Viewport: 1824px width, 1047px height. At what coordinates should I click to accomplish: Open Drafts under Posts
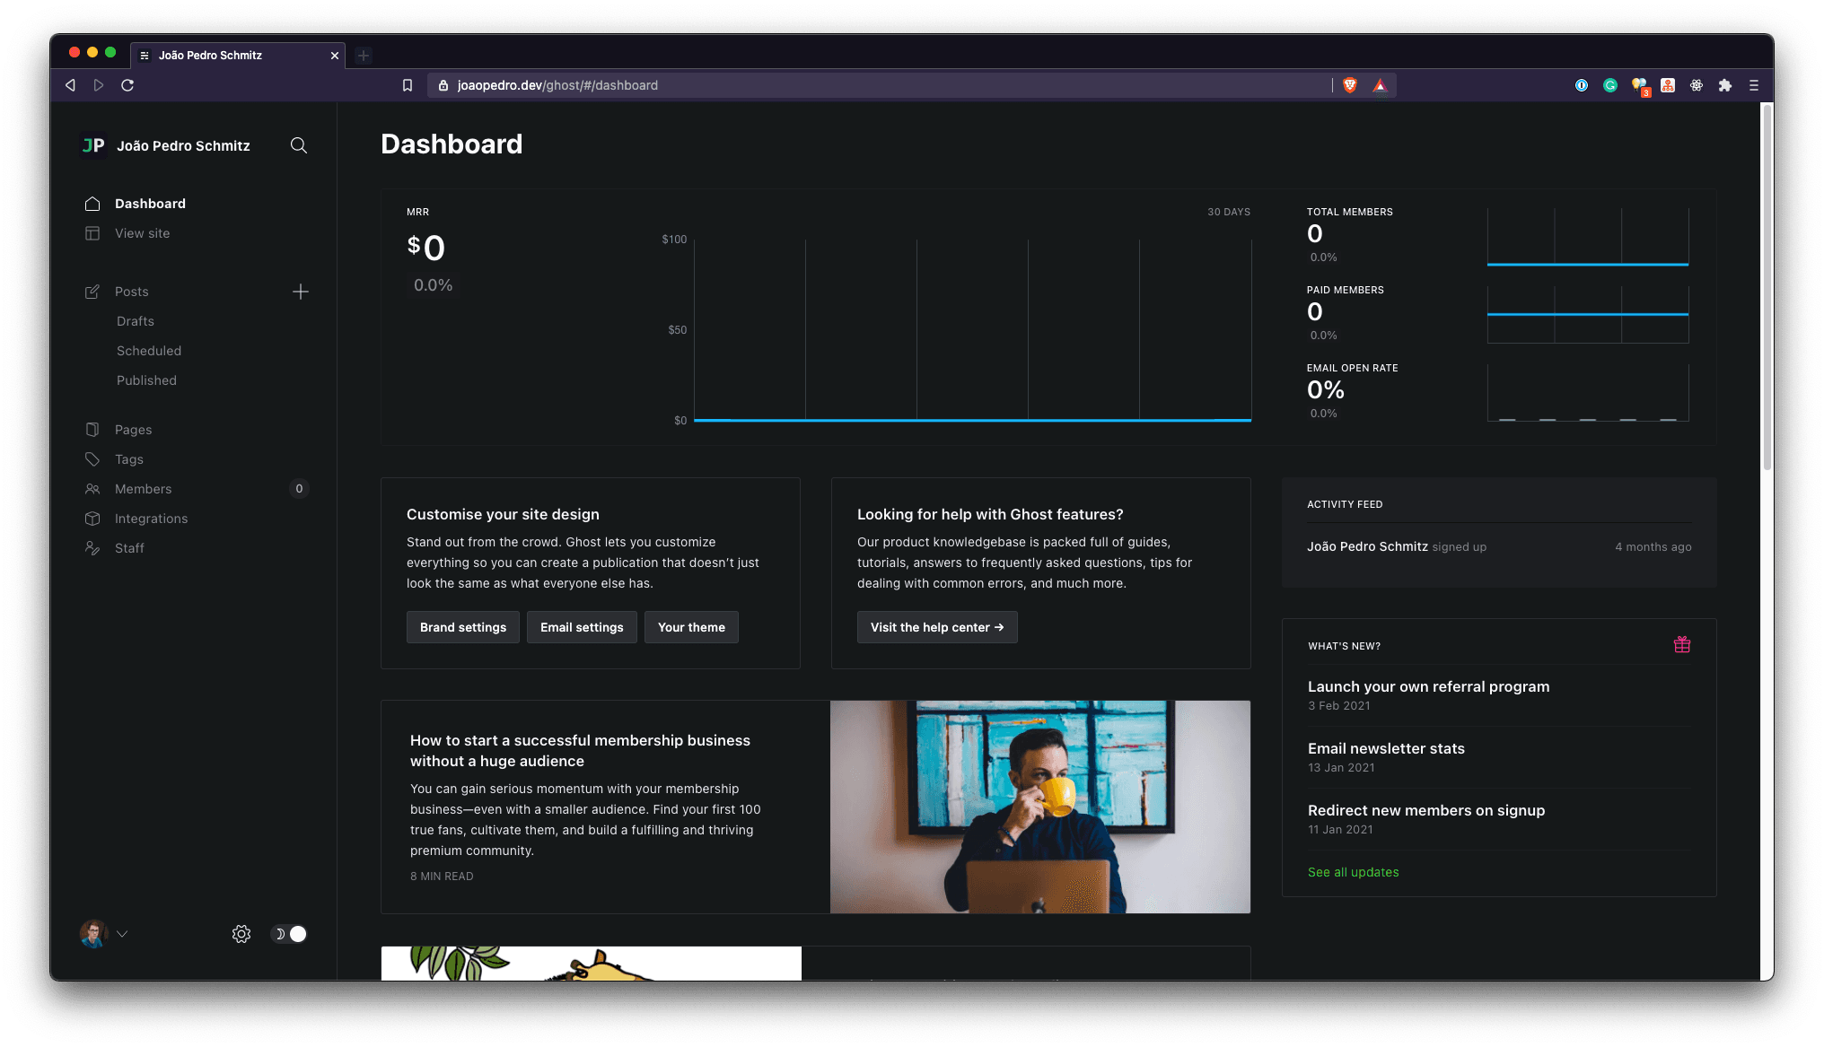[135, 321]
